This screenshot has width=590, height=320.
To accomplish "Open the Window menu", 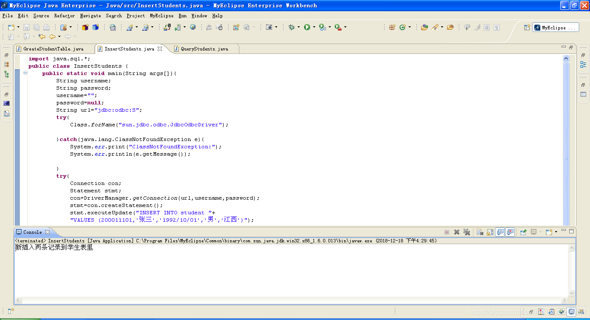I will point(199,16).
